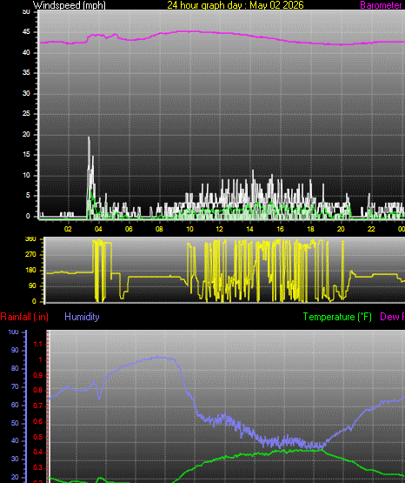Click the '25' windspeed axis value

coord(26,114)
